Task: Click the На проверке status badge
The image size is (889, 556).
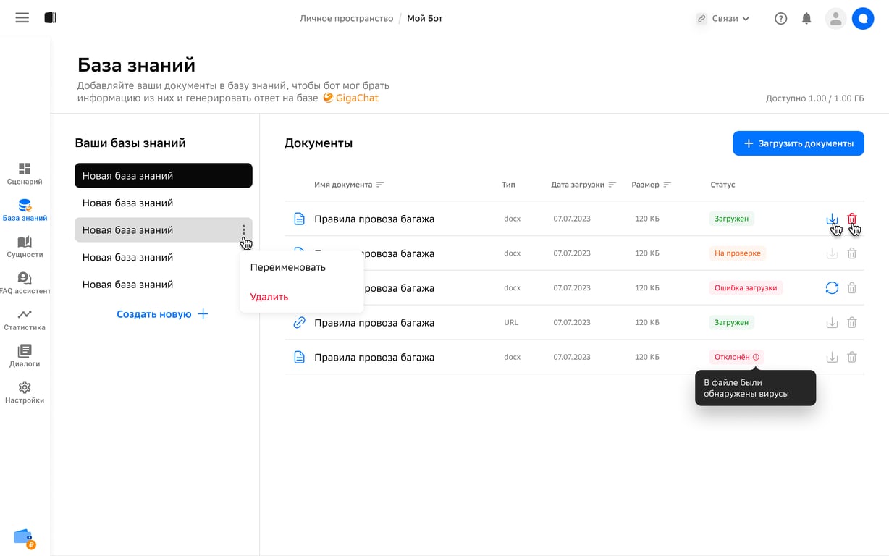Action: 737,253
